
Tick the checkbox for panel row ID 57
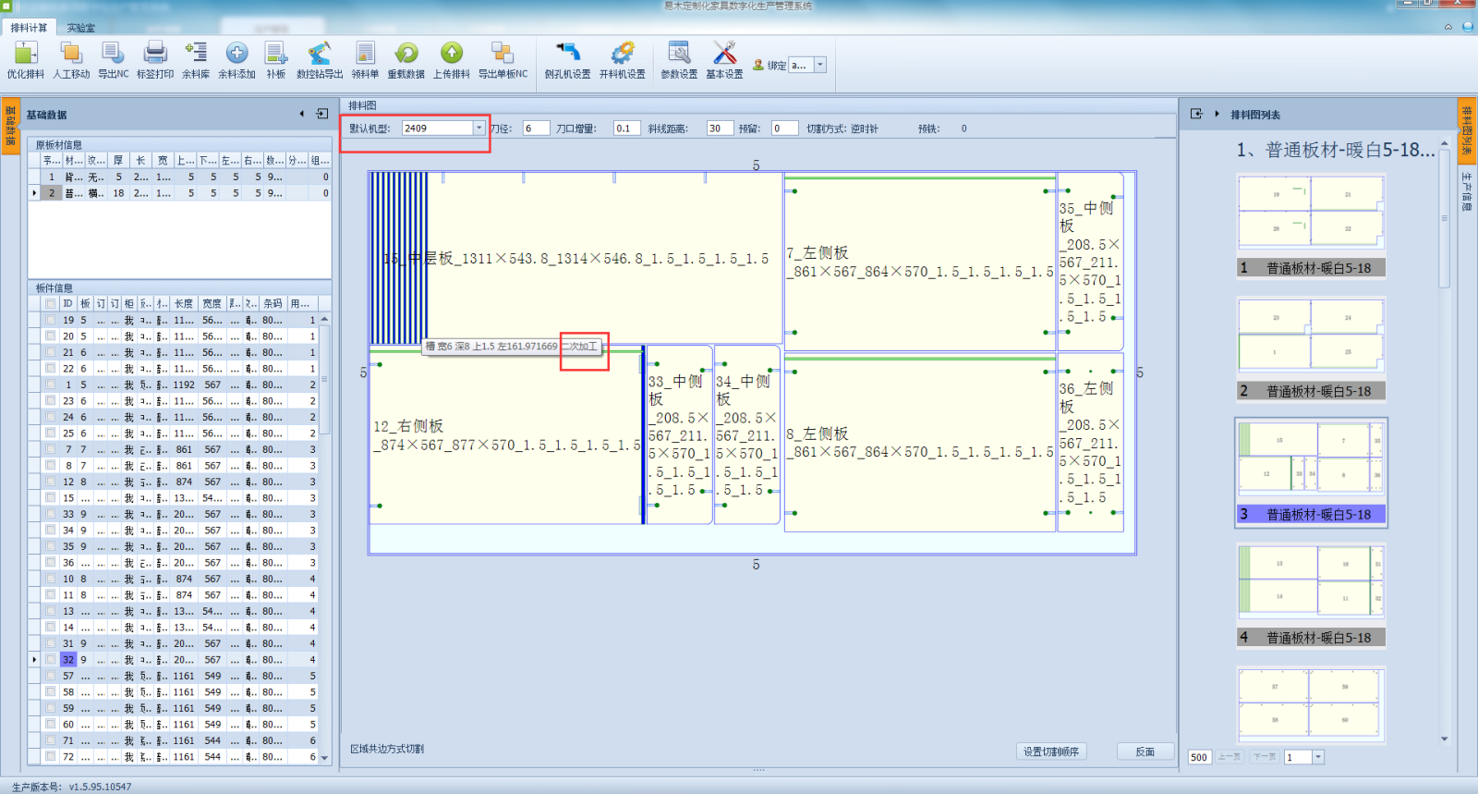[51, 676]
